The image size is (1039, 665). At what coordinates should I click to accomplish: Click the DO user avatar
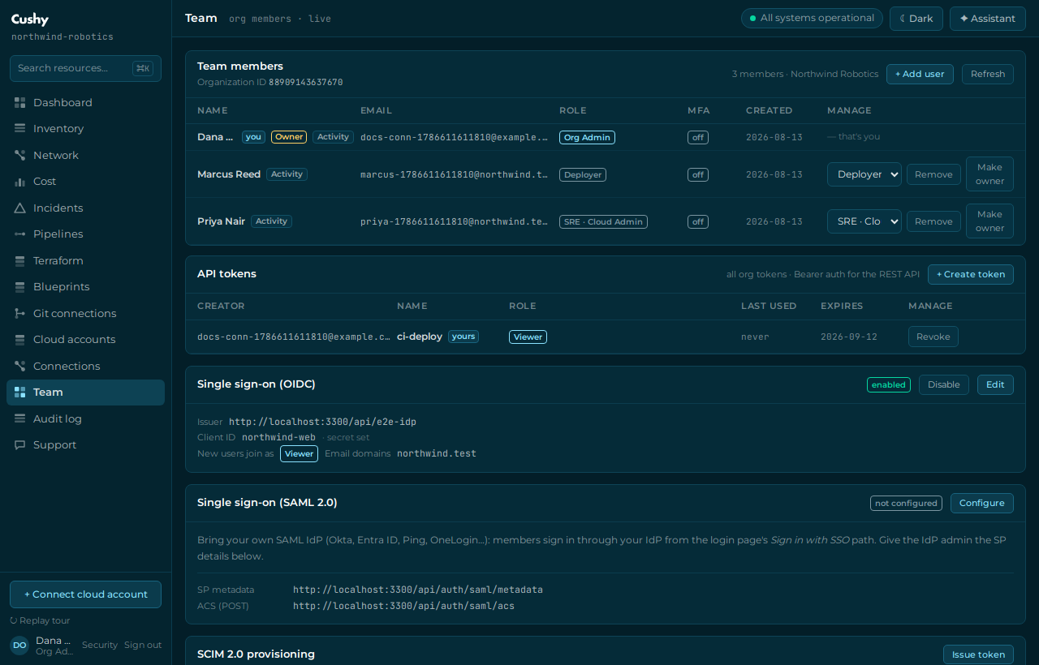point(19,646)
